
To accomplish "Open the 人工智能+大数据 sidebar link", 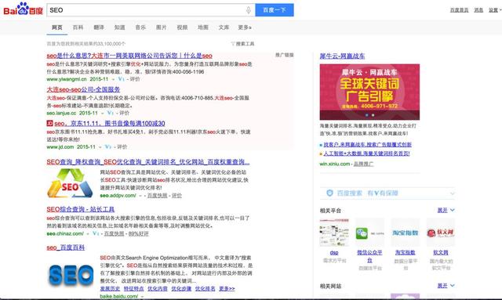I will coord(366,154).
